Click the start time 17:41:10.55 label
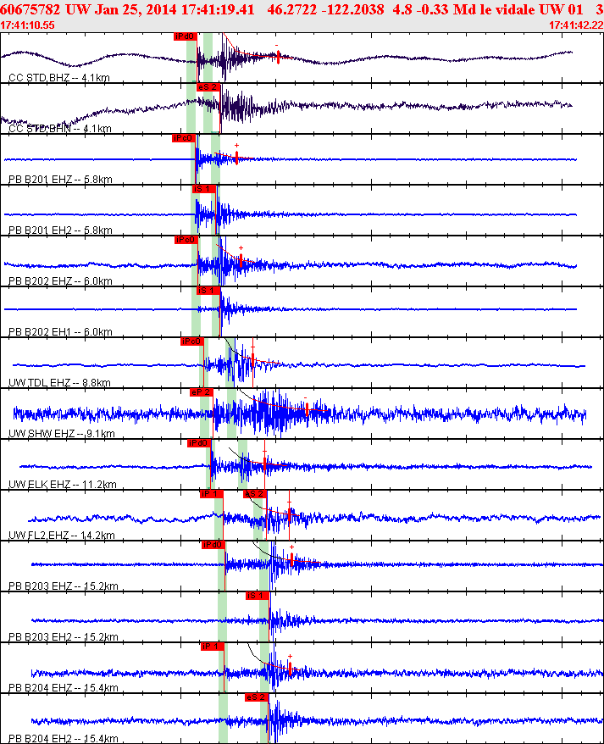 pyautogui.click(x=28, y=25)
